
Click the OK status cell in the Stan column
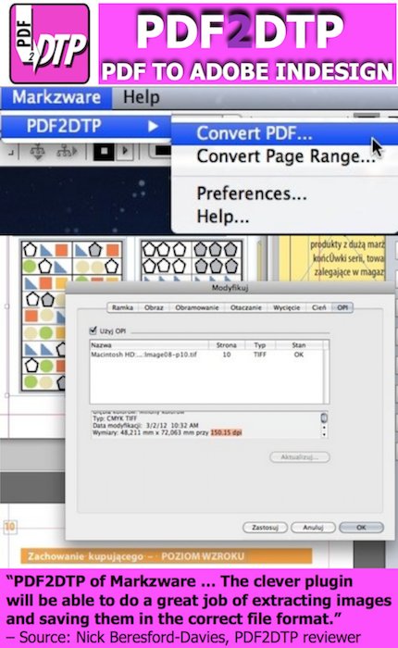pos(299,355)
